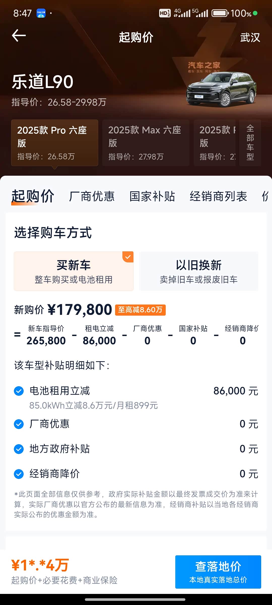
Task: Toggle the 电池租用立减 subsidy checkmark
Action: click(x=18, y=391)
